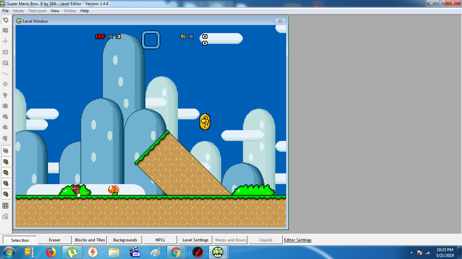The width and height of the screenshot is (462, 259).
Task: Open the file explorer folder in taskbar
Action: (114, 253)
